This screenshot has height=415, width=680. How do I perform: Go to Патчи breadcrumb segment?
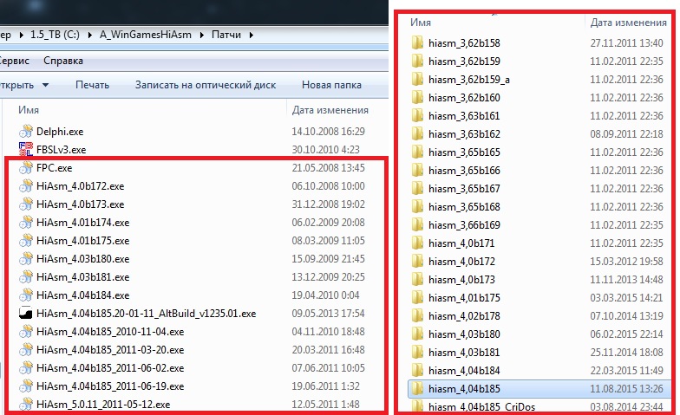(x=226, y=35)
